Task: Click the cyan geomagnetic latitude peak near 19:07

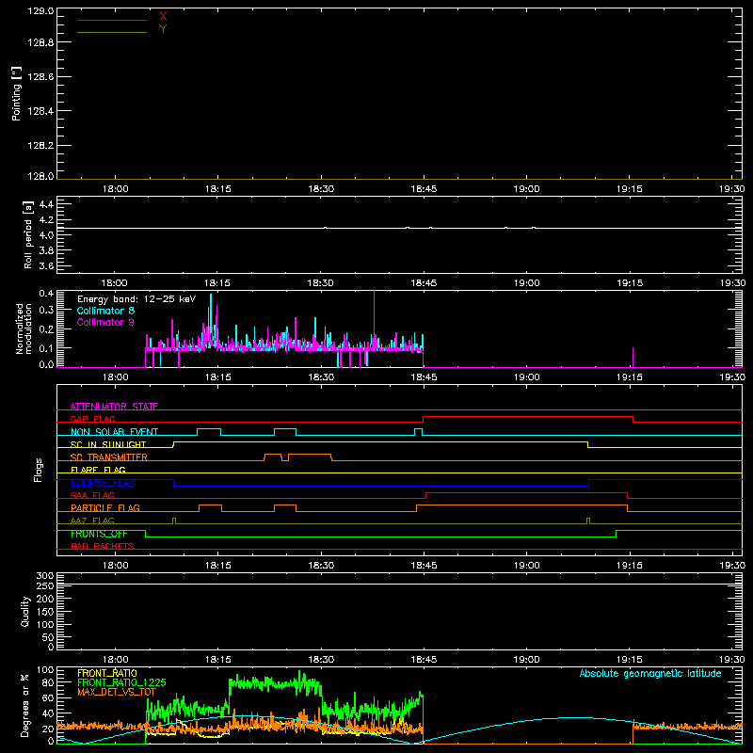Action: 571,718
